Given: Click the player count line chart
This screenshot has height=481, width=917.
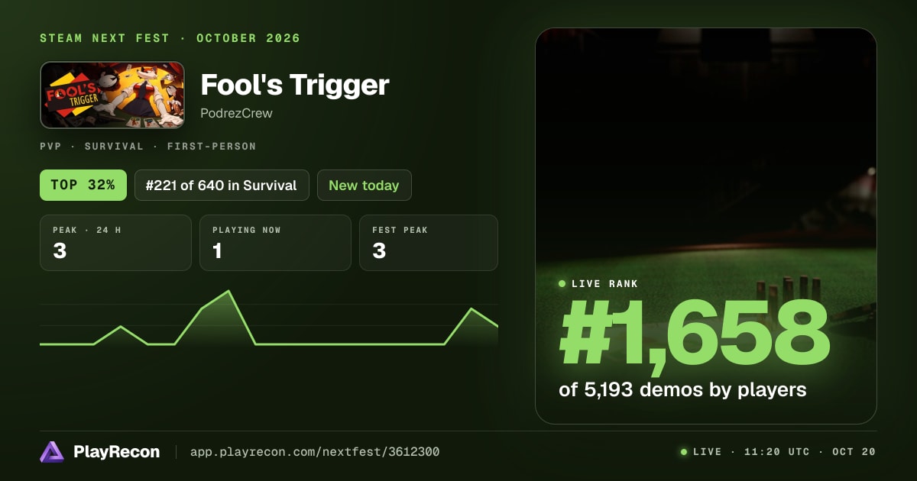Looking at the screenshot, I should (269, 319).
